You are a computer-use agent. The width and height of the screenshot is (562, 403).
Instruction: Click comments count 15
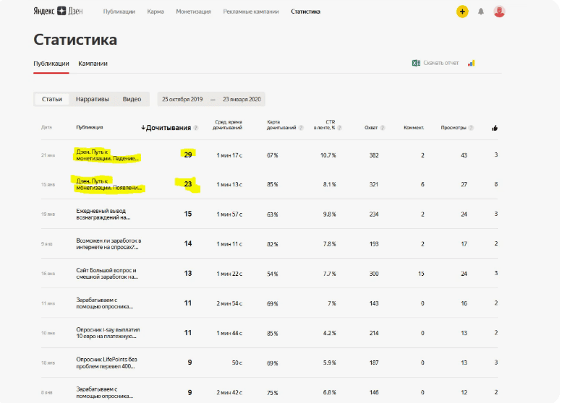click(x=421, y=274)
